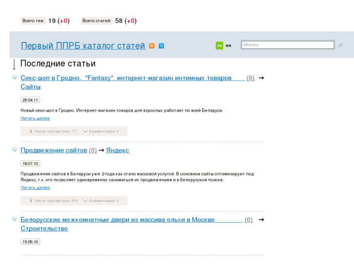
Task: Click comment bubble icon in Продвижение stats bar
Action: 85,200
